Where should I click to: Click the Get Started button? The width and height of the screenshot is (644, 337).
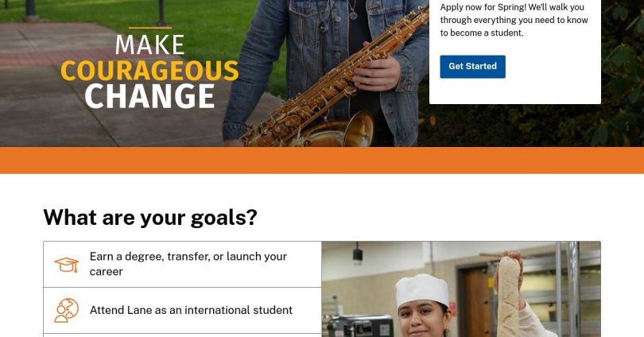coord(472,67)
